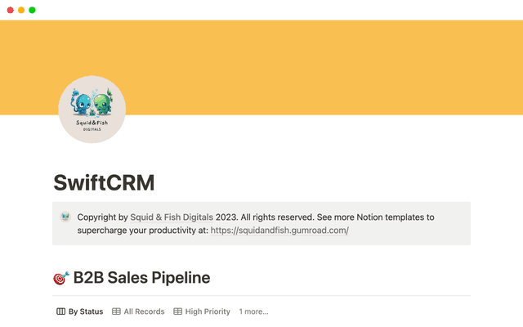The width and height of the screenshot is (523, 327).
Task: Click the Squid & Fish page icon
Action: coord(92,109)
